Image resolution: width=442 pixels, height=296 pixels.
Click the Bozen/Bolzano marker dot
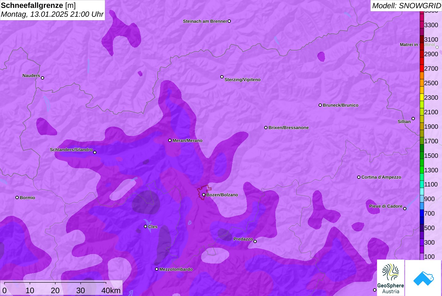pyautogui.click(x=204, y=195)
